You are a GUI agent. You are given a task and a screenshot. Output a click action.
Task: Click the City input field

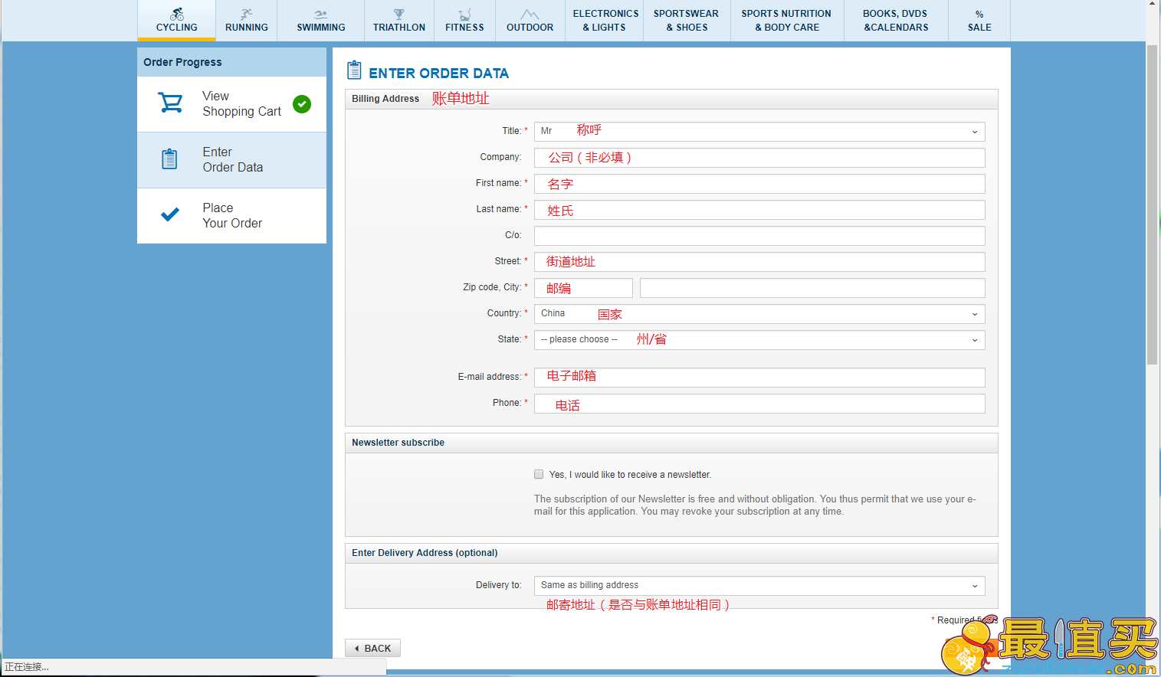click(x=812, y=288)
